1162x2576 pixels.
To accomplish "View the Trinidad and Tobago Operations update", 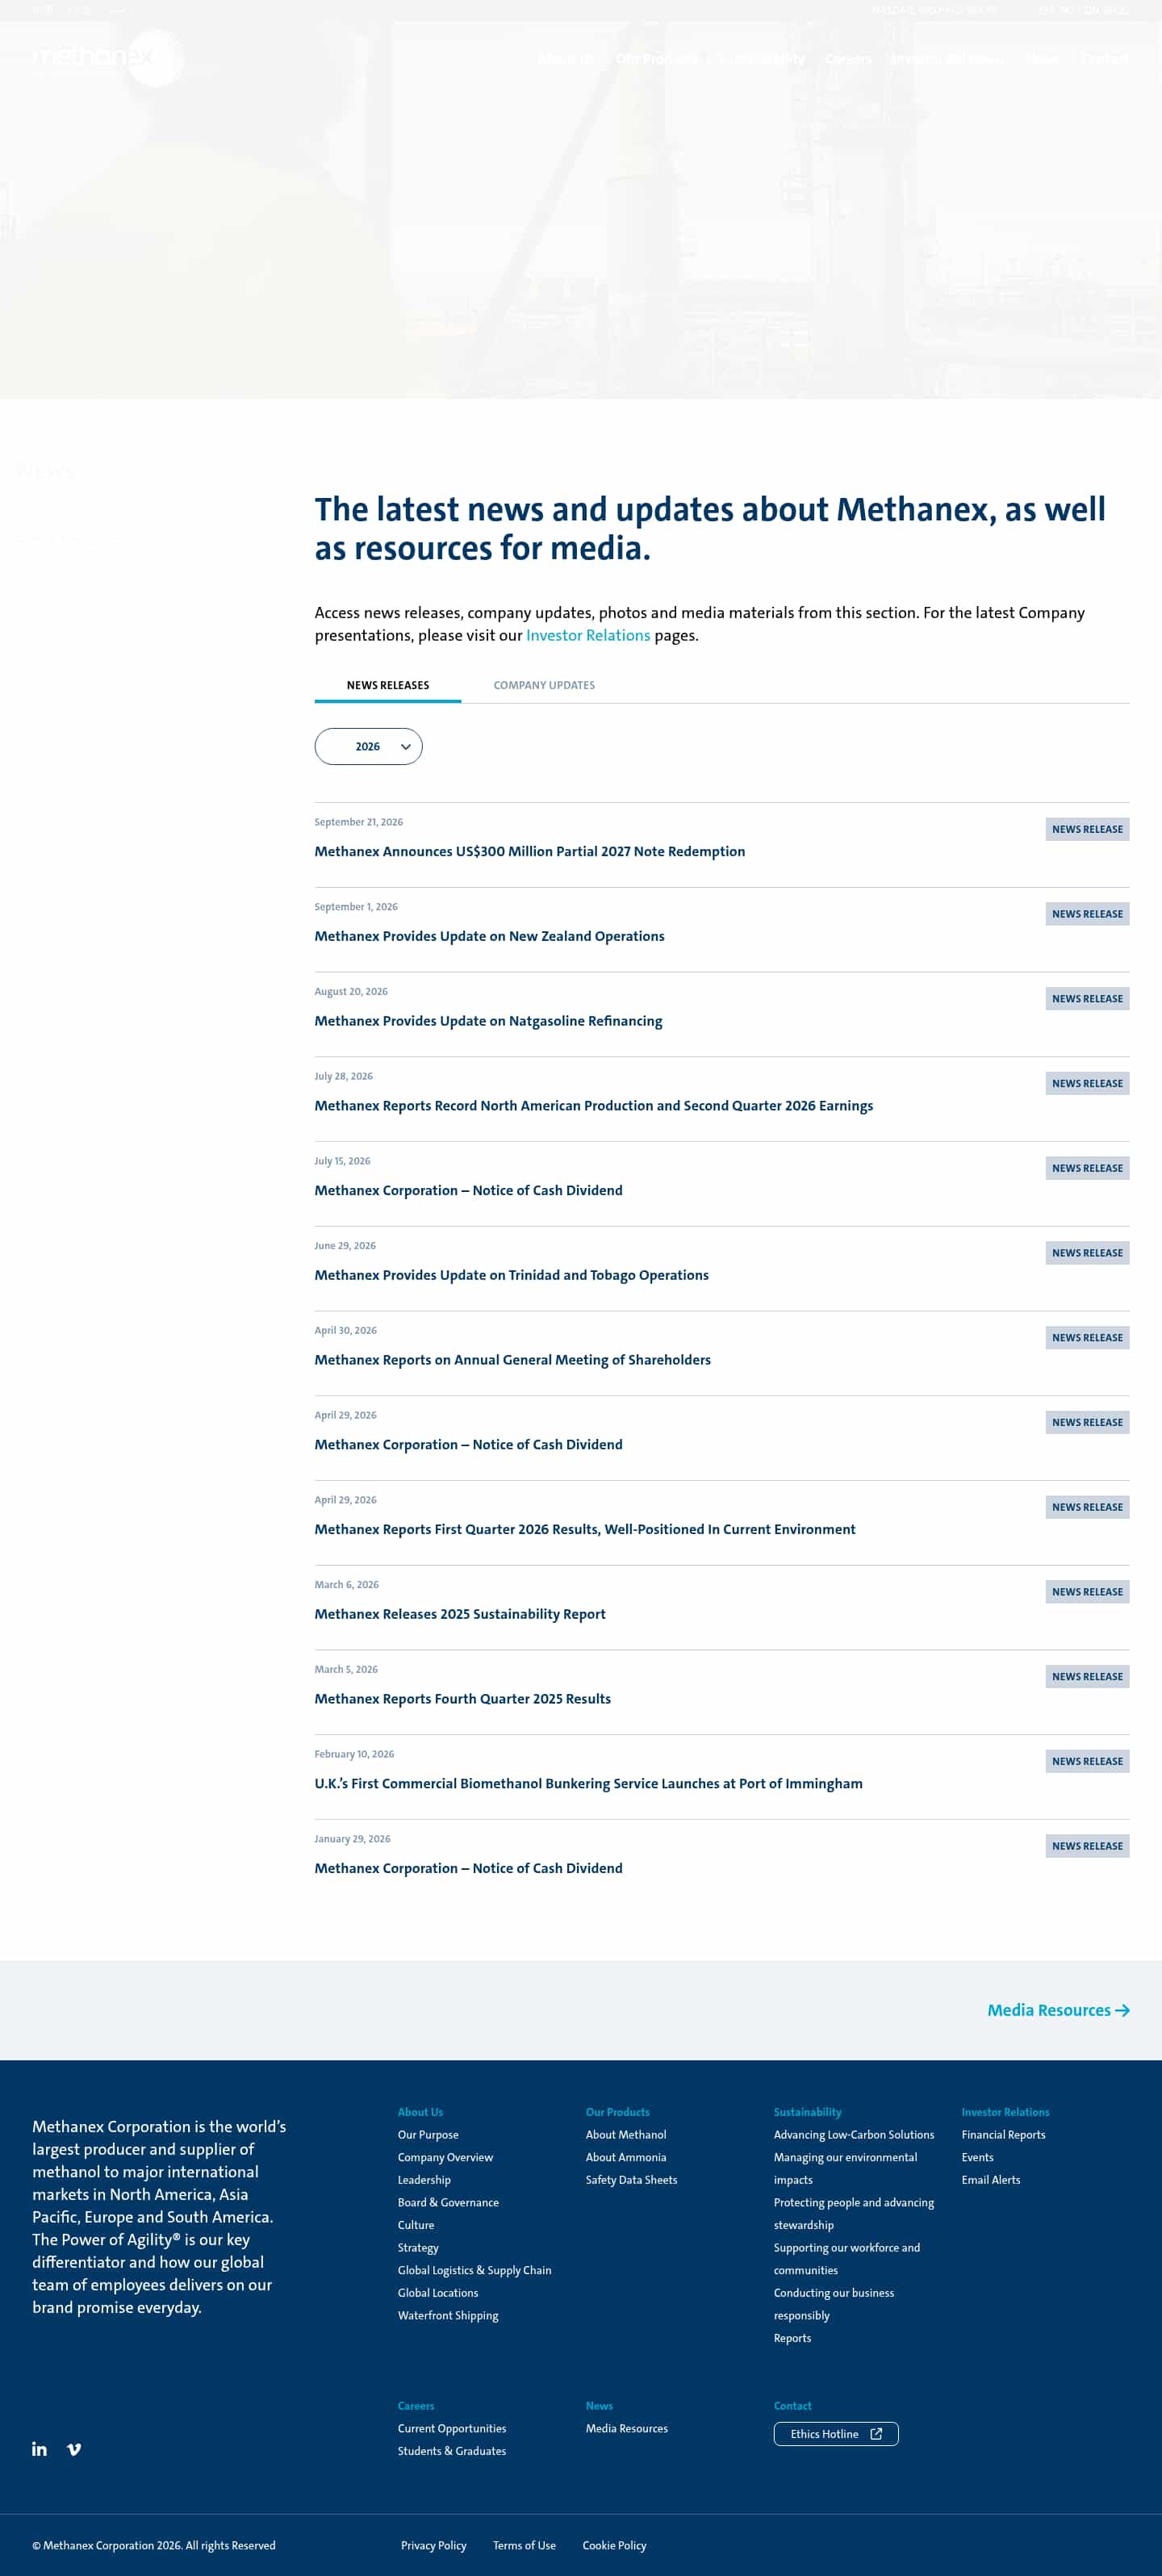I will (x=512, y=1275).
